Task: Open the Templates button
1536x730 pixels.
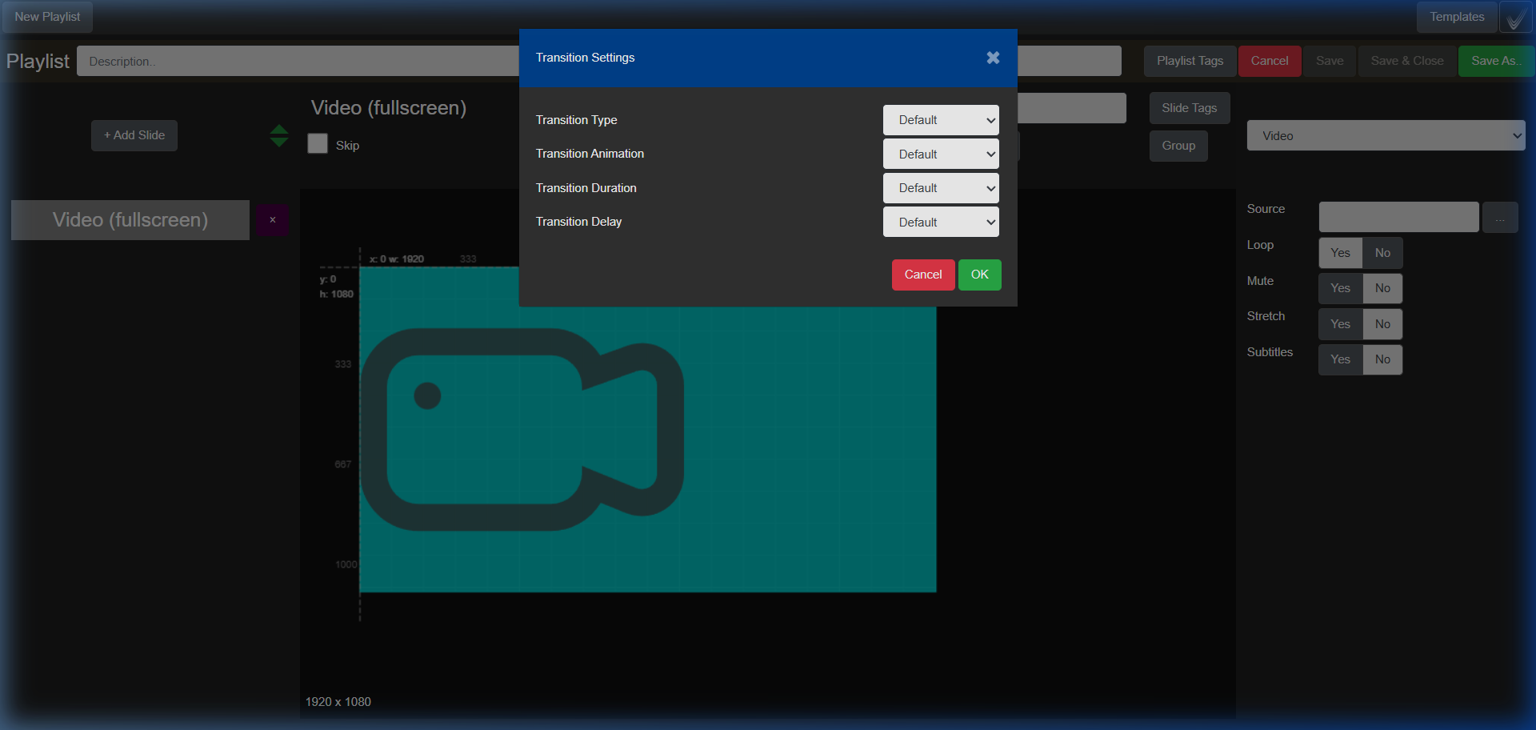Action: pos(1457,17)
